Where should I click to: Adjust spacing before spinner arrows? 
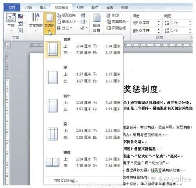(x=190, y=23)
